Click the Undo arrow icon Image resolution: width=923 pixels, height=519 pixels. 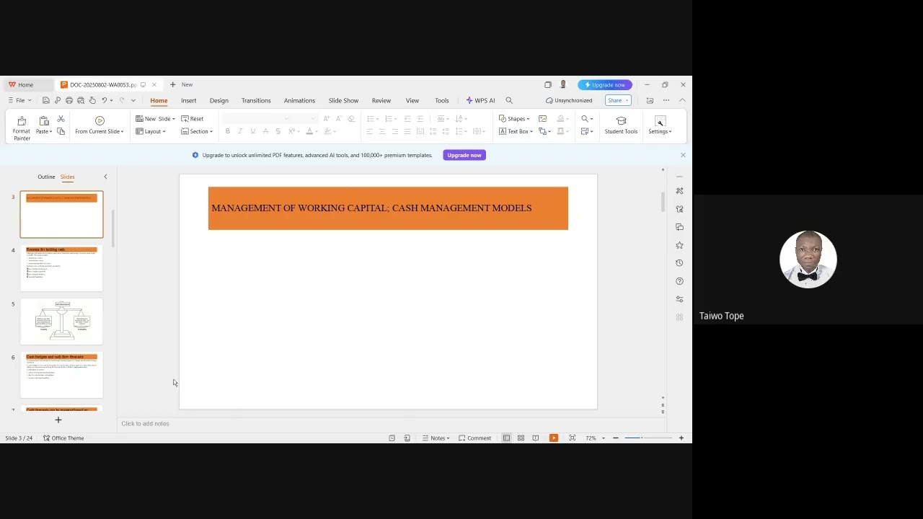(x=105, y=100)
